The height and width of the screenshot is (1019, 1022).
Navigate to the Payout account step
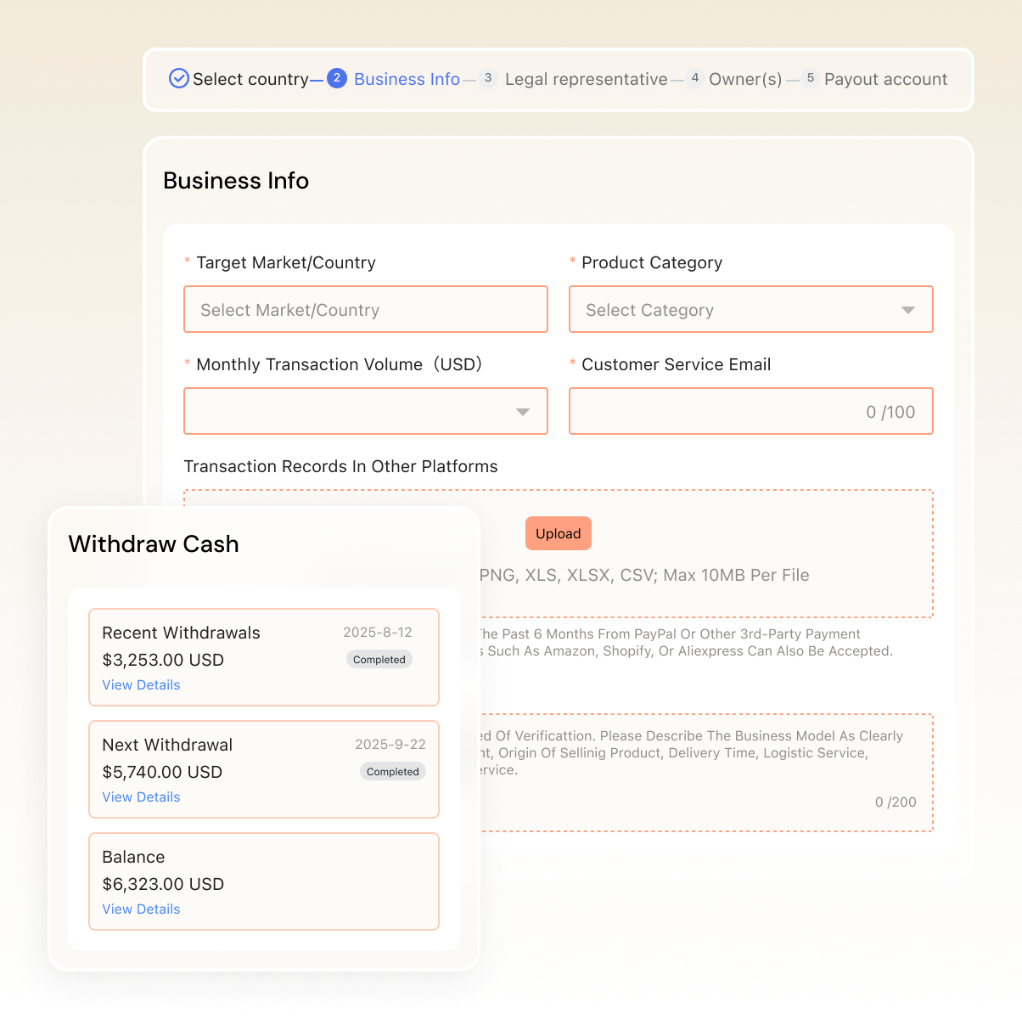[885, 78]
